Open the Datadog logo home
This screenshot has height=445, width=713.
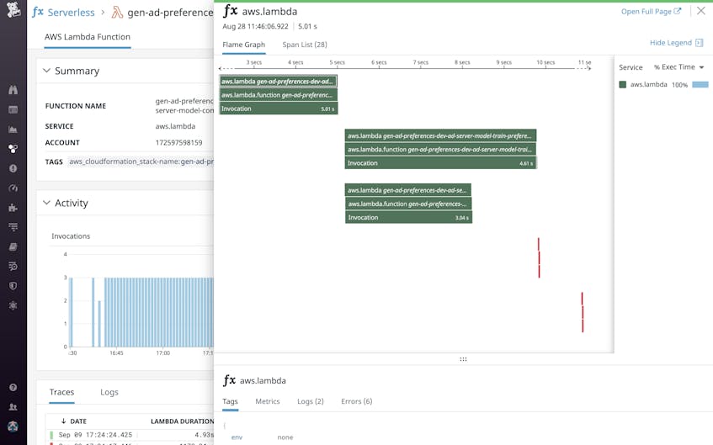click(13, 9)
